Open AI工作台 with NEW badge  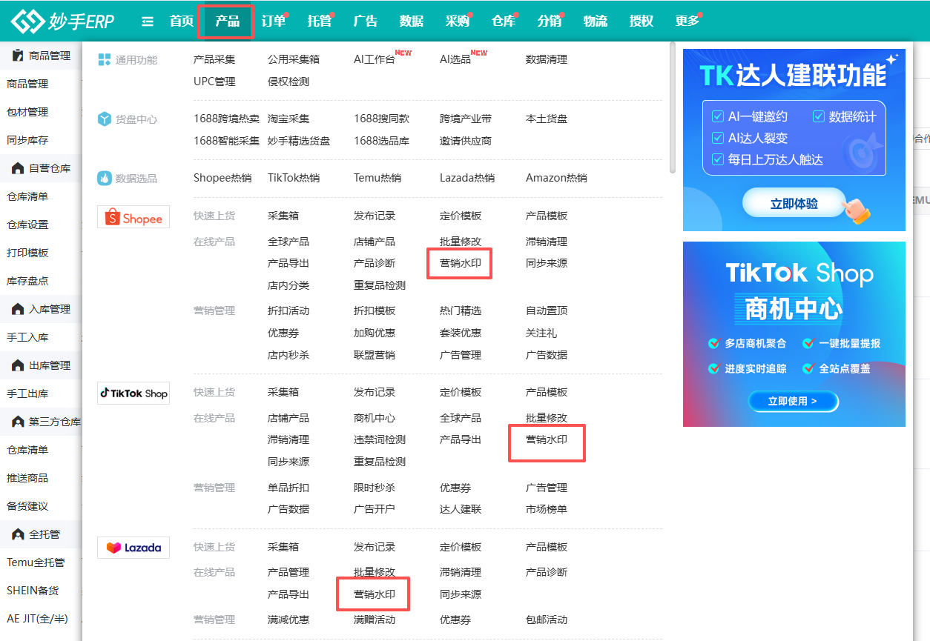click(x=375, y=59)
